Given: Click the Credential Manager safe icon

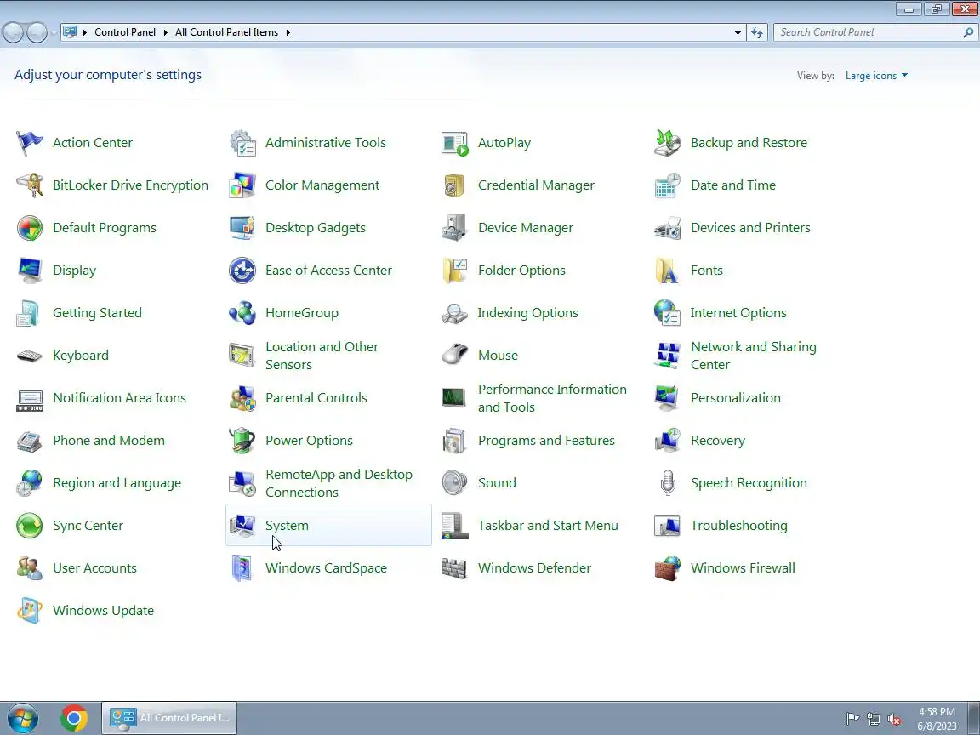Looking at the screenshot, I should tap(454, 185).
